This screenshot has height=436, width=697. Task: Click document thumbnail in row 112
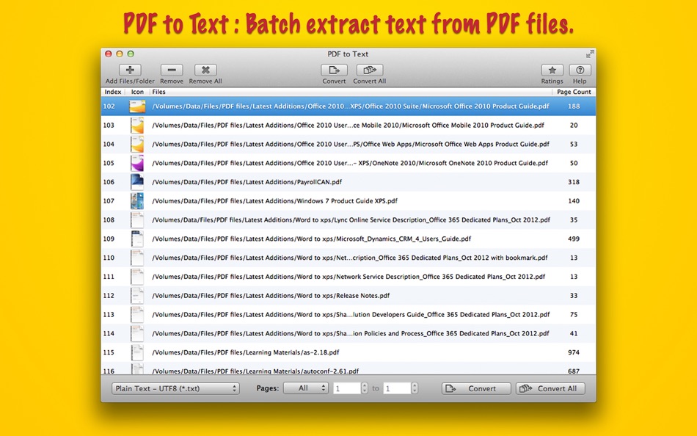pyautogui.click(x=137, y=295)
